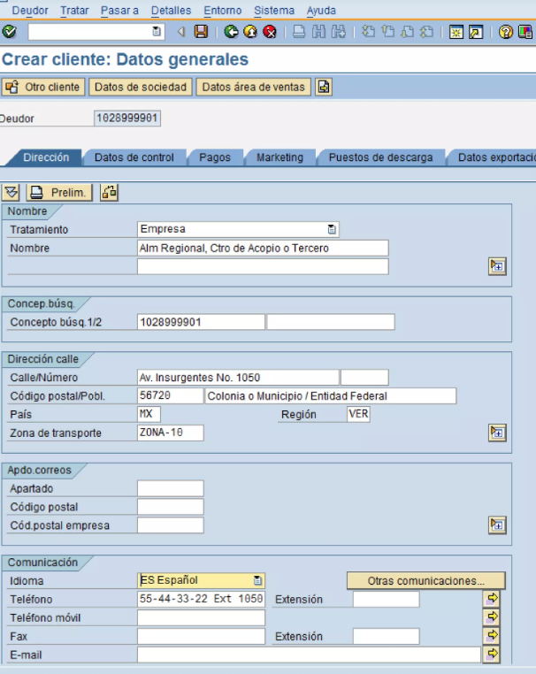Open Help with the question mark icon
Image resolution: width=536 pixels, height=674 pixels.
506,32
